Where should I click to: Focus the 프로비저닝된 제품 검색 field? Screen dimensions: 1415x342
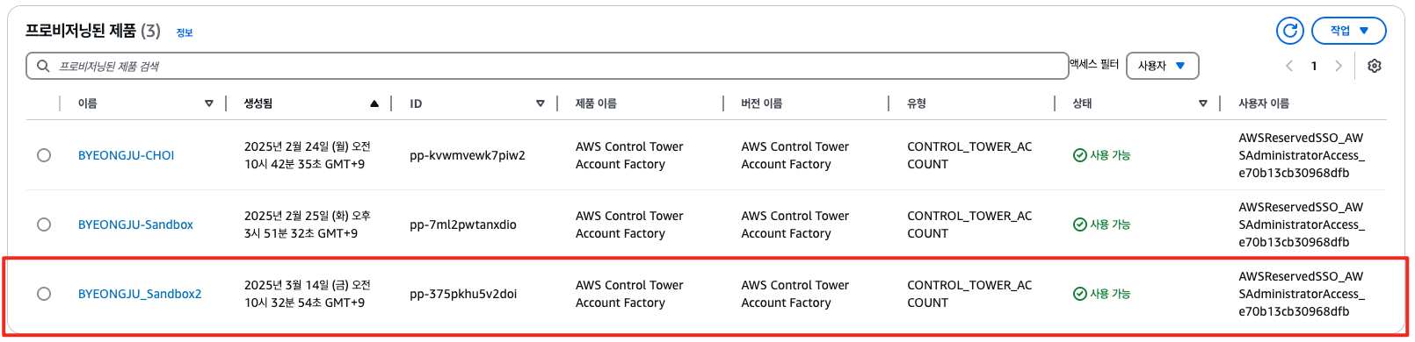547,66
